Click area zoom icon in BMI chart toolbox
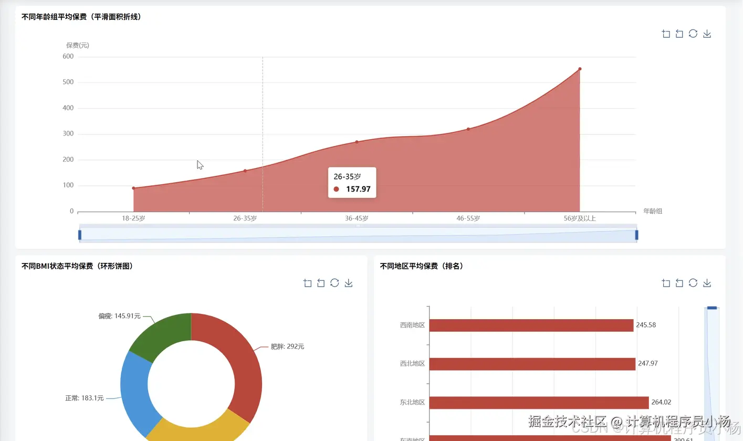743x441 pixels. [307, 283]
